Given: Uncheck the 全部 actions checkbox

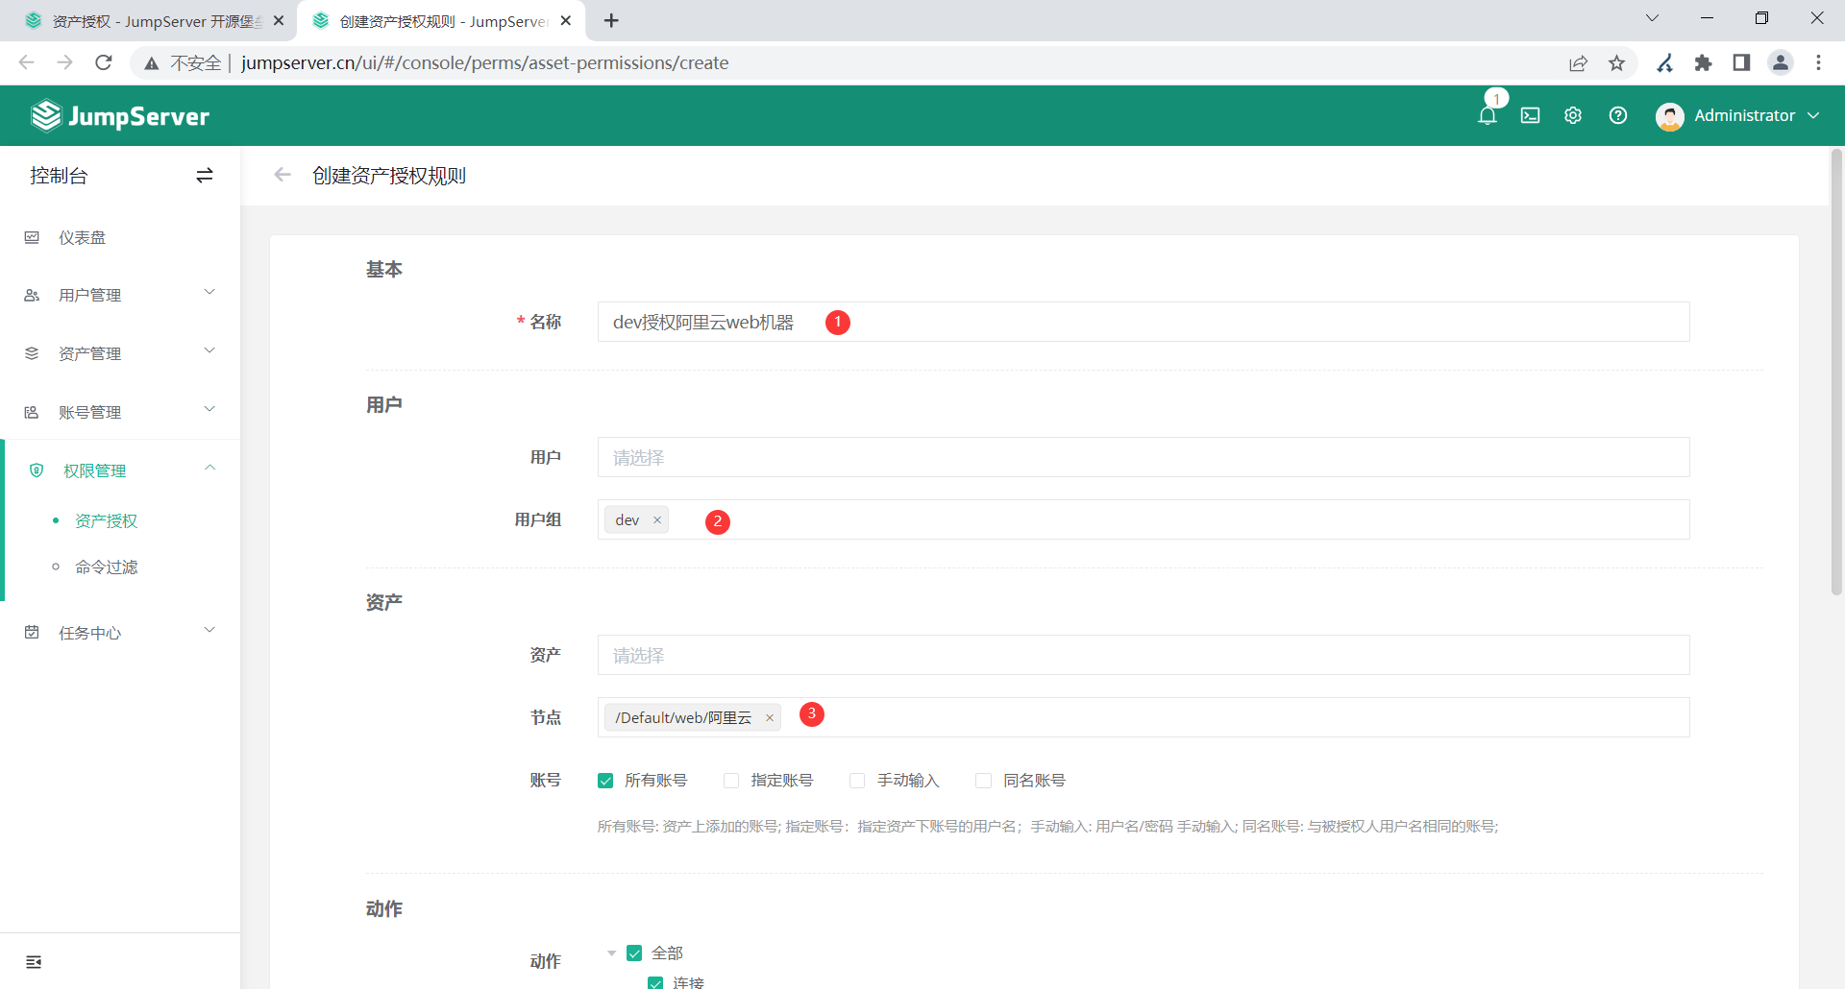Looking at the screenshot, I should pos(634,953).
